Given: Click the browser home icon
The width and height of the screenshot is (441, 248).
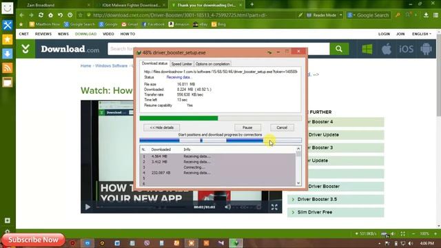Looking at the screenshot, I should click(50, 15).
